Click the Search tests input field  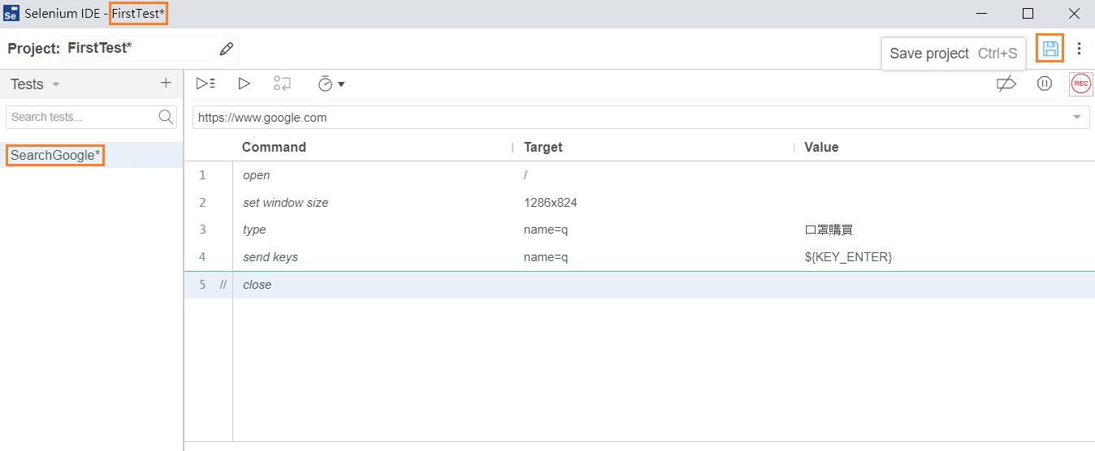91,117
